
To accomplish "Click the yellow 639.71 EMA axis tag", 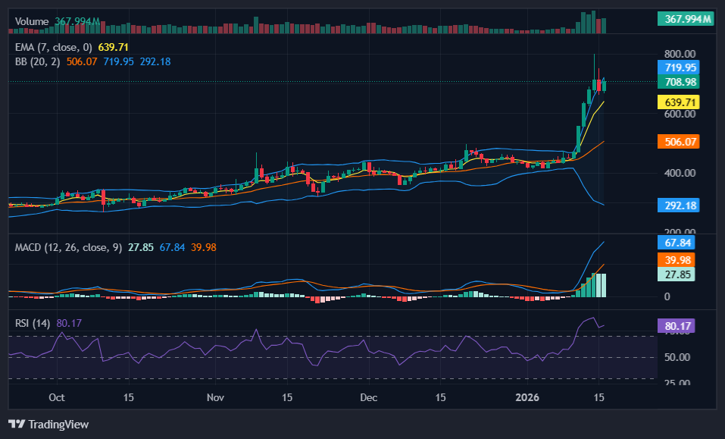I will pos(681,102).
